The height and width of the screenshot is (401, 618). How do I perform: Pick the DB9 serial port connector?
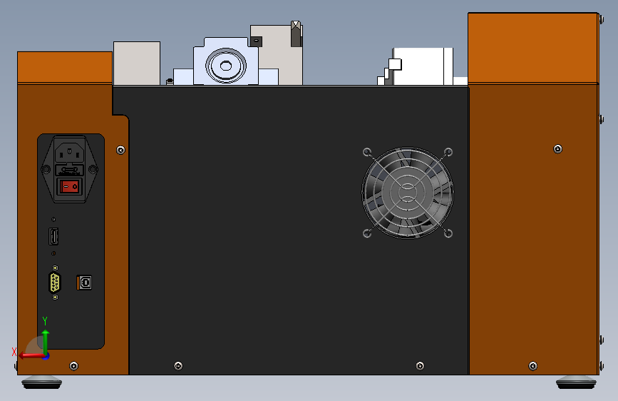pos(55,283)
